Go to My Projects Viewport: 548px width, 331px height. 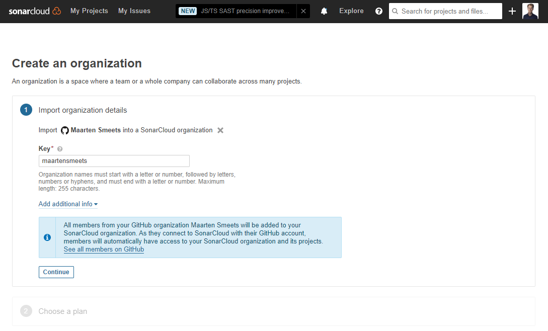tap(89, 11)
